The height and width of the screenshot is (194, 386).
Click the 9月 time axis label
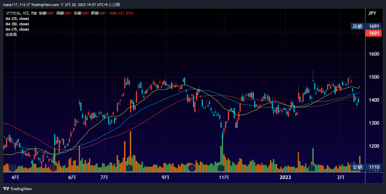[x=166, y=177]
